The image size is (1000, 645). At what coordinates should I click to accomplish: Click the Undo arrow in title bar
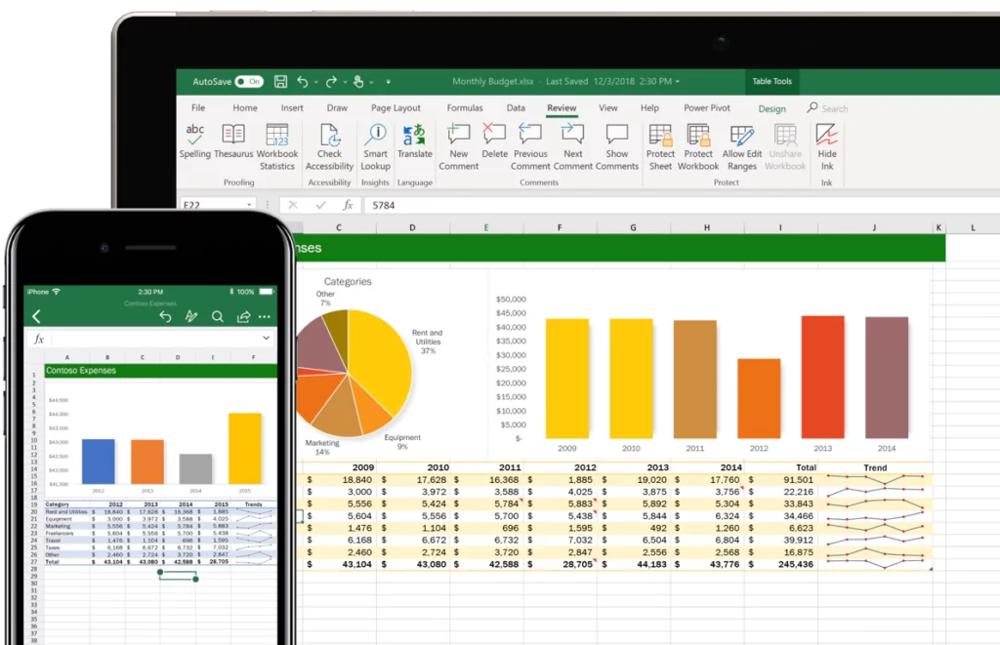[303, 82]
